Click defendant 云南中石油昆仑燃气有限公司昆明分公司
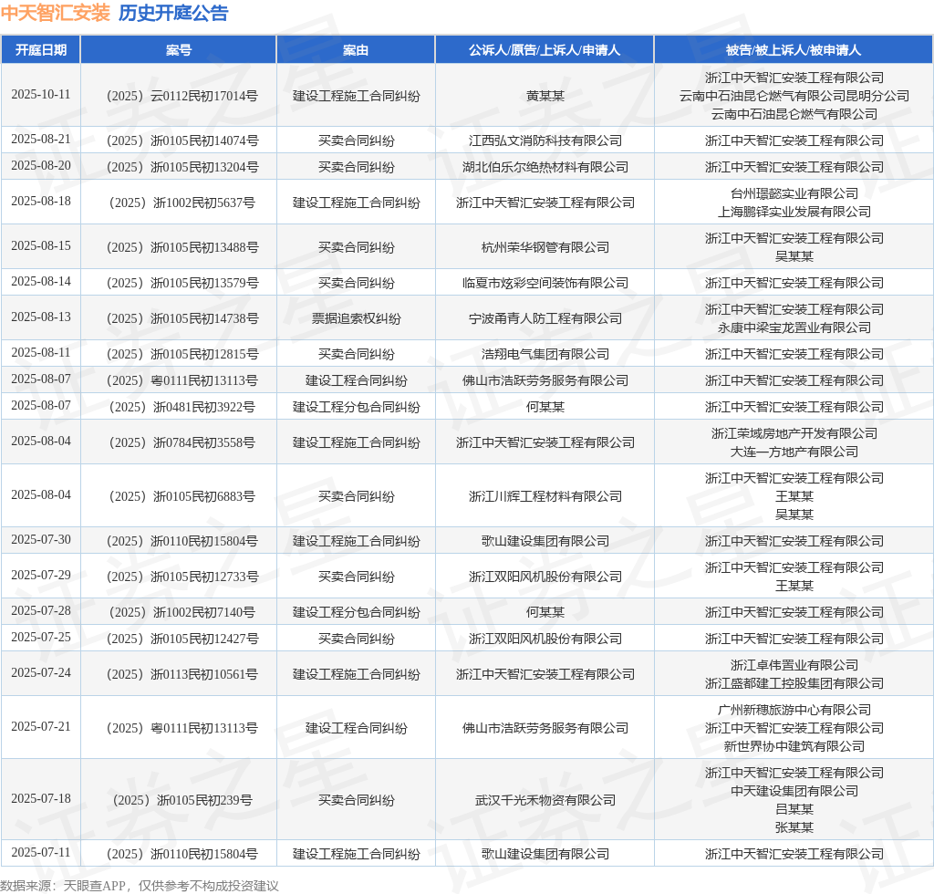This screenshot has width=934, height=894. (794, 96)
